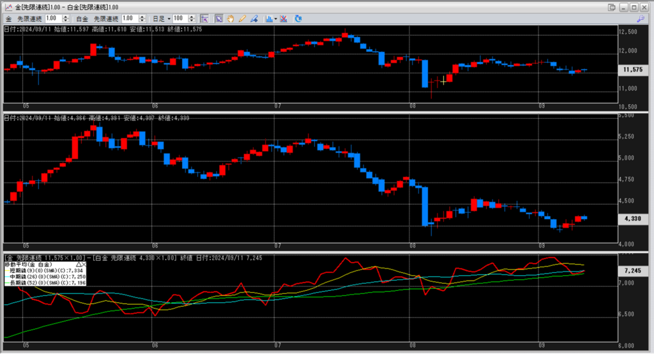Select the orange pencil drawing tool

click(x=241, y=19)
